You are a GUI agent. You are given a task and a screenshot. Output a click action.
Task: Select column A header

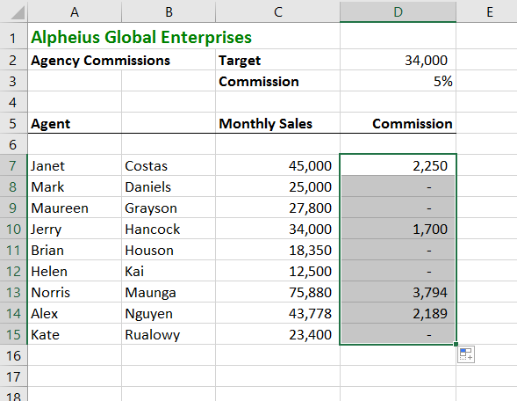[75, 11]
